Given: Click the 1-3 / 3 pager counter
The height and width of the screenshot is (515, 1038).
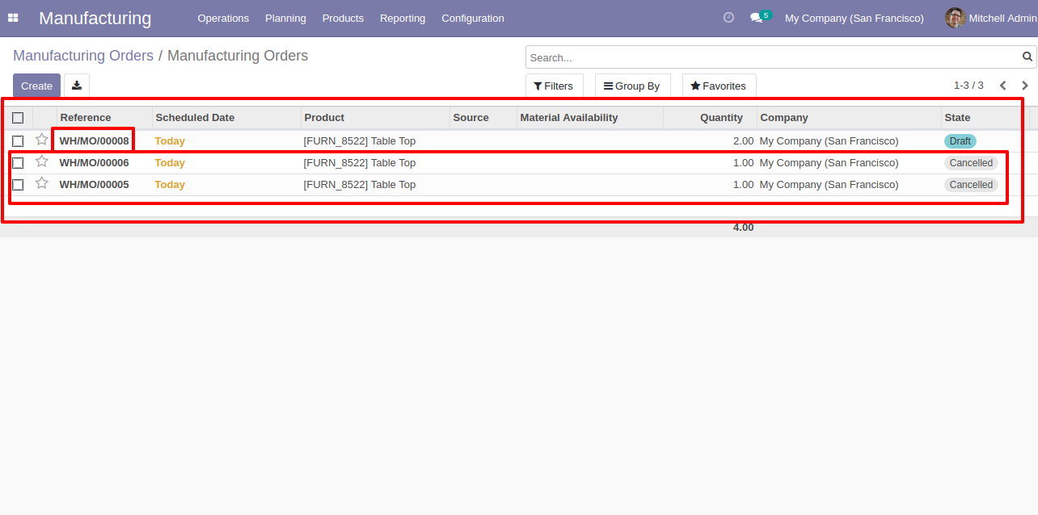Looking at the screenshot, I should click(x=968, y=86).
